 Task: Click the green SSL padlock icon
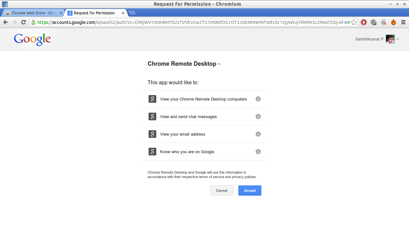point(33,22)
